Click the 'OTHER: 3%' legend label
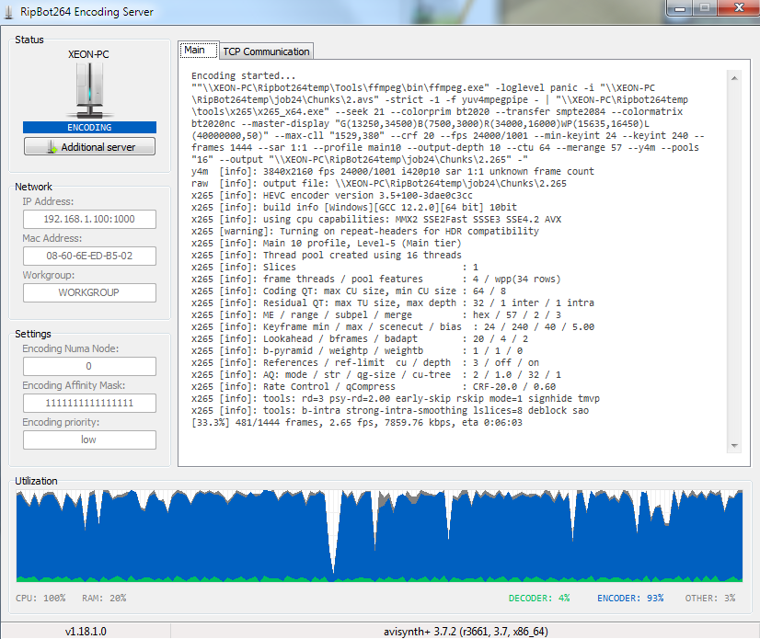Screen dimensions: 760x639 point(710,598)
